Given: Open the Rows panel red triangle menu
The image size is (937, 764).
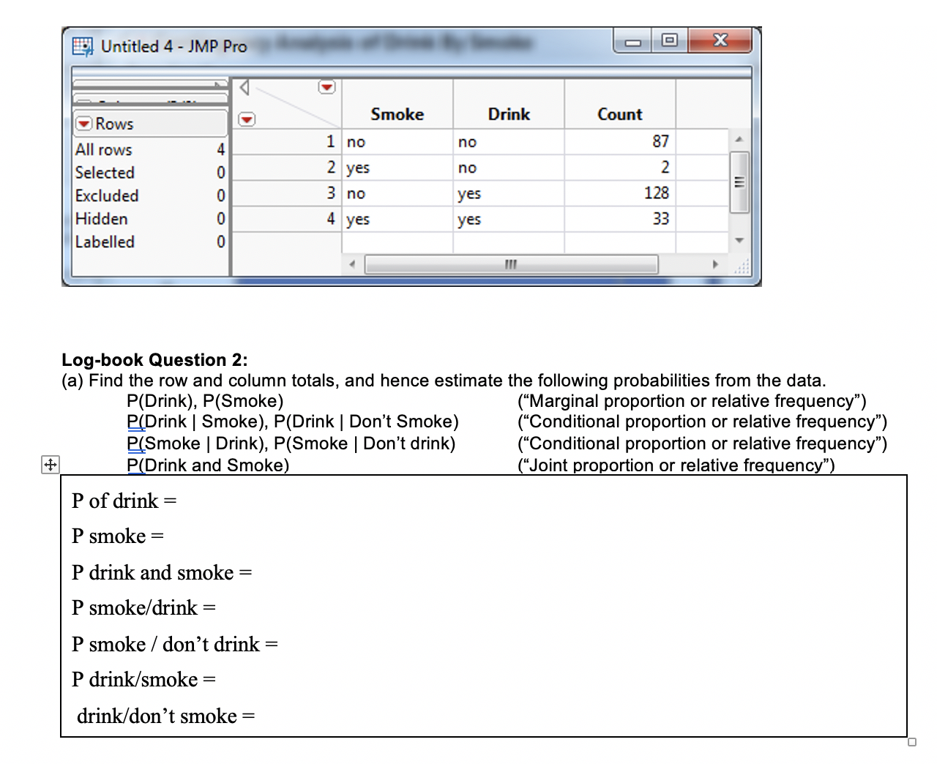Looking at the screenshot, I should [83, 124].
